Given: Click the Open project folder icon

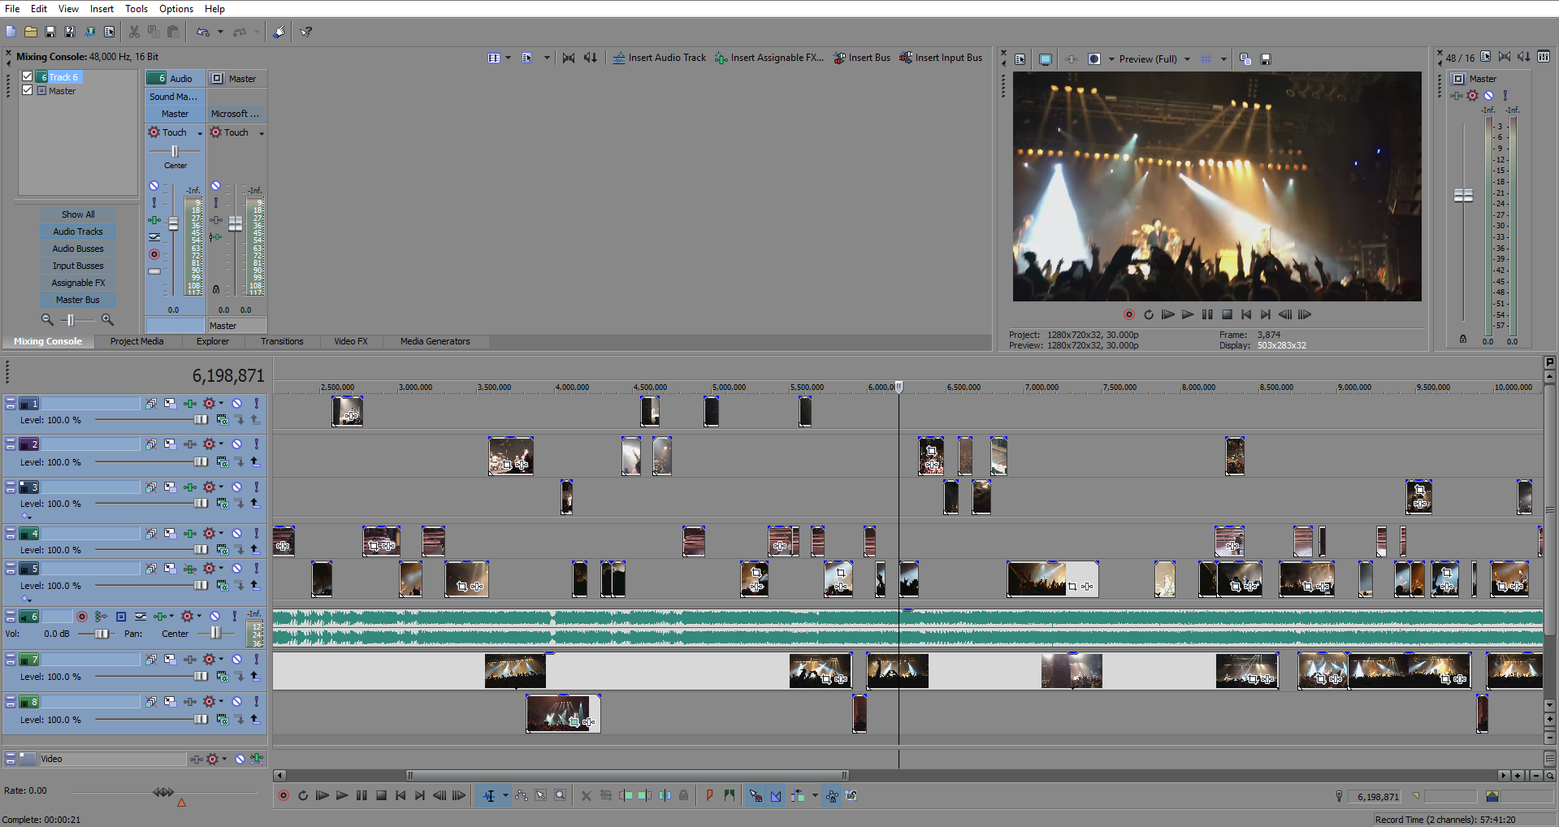Looking at the screenshot, I should (31, 32).
